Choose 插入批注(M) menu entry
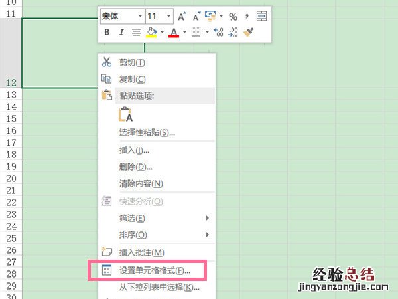Viewport: 398px width, 299px height. 157,252
